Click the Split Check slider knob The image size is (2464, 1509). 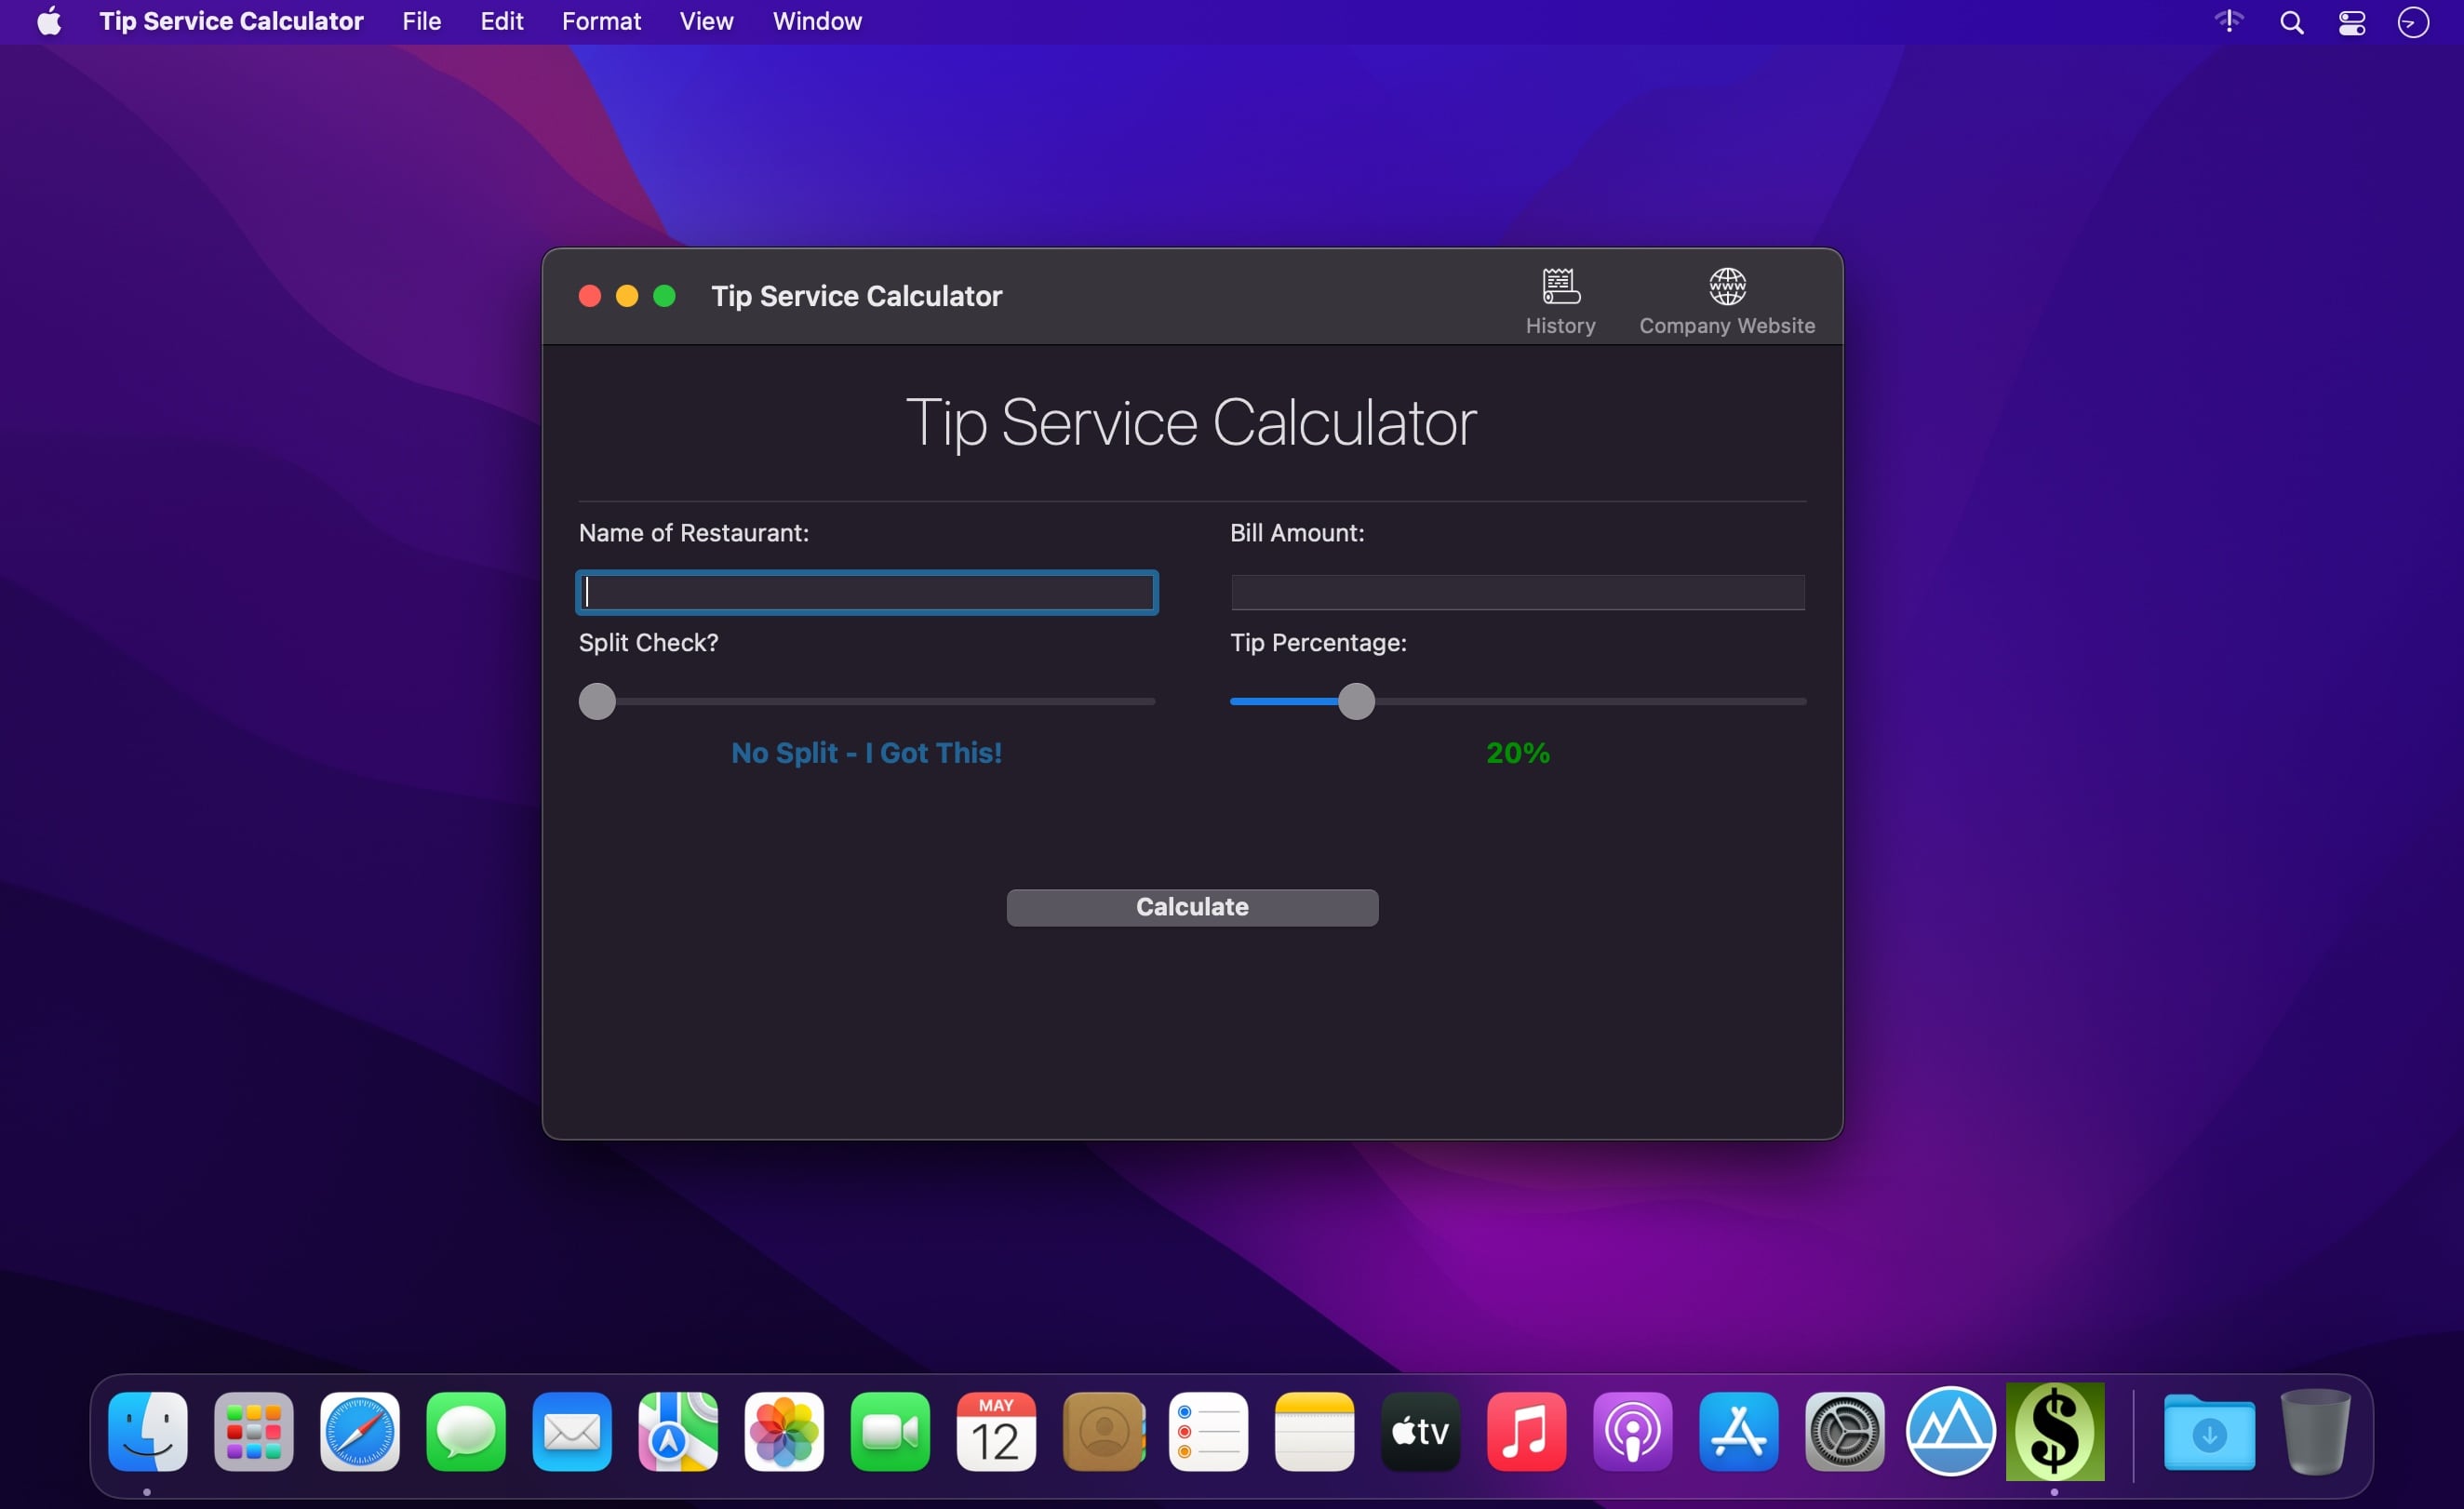(x=597, y=701)
